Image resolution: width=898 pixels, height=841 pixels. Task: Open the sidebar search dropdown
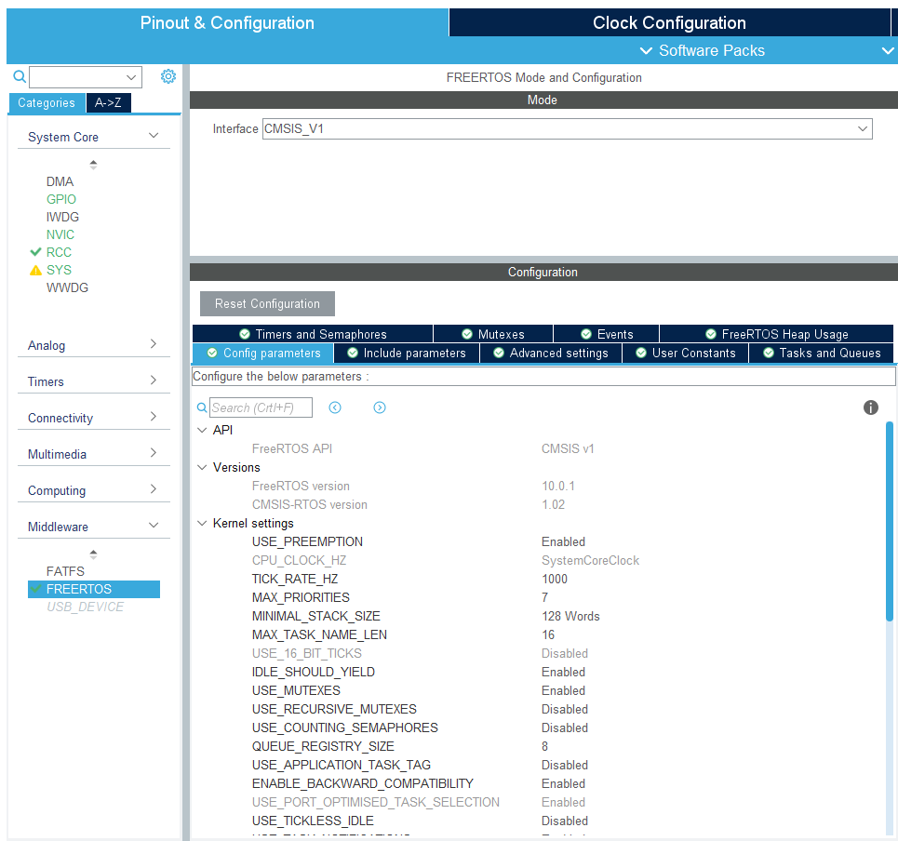point(131,76)
